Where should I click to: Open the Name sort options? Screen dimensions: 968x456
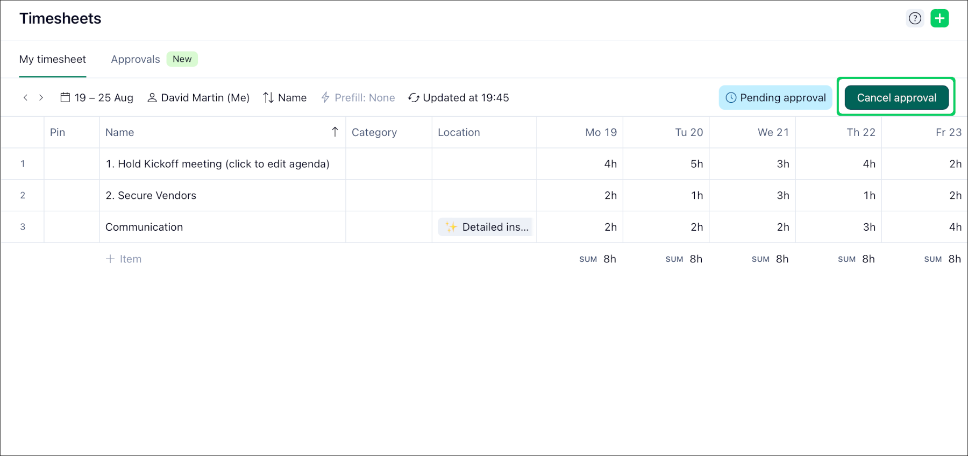(285, 97)
